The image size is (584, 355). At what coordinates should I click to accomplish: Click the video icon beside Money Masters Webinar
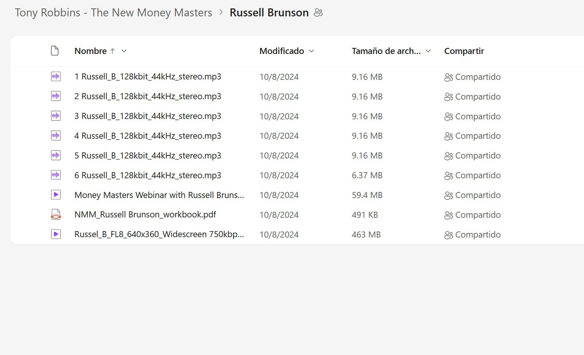pos(56,195)
